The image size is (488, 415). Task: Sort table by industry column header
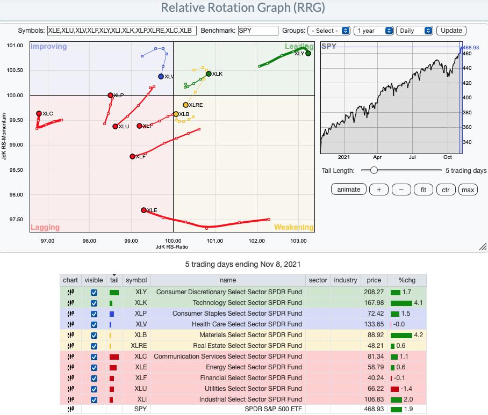tap(346, 280)
